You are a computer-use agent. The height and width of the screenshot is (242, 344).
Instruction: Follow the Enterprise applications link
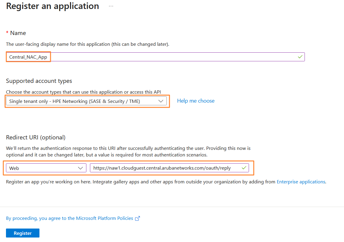coord(301,182)
